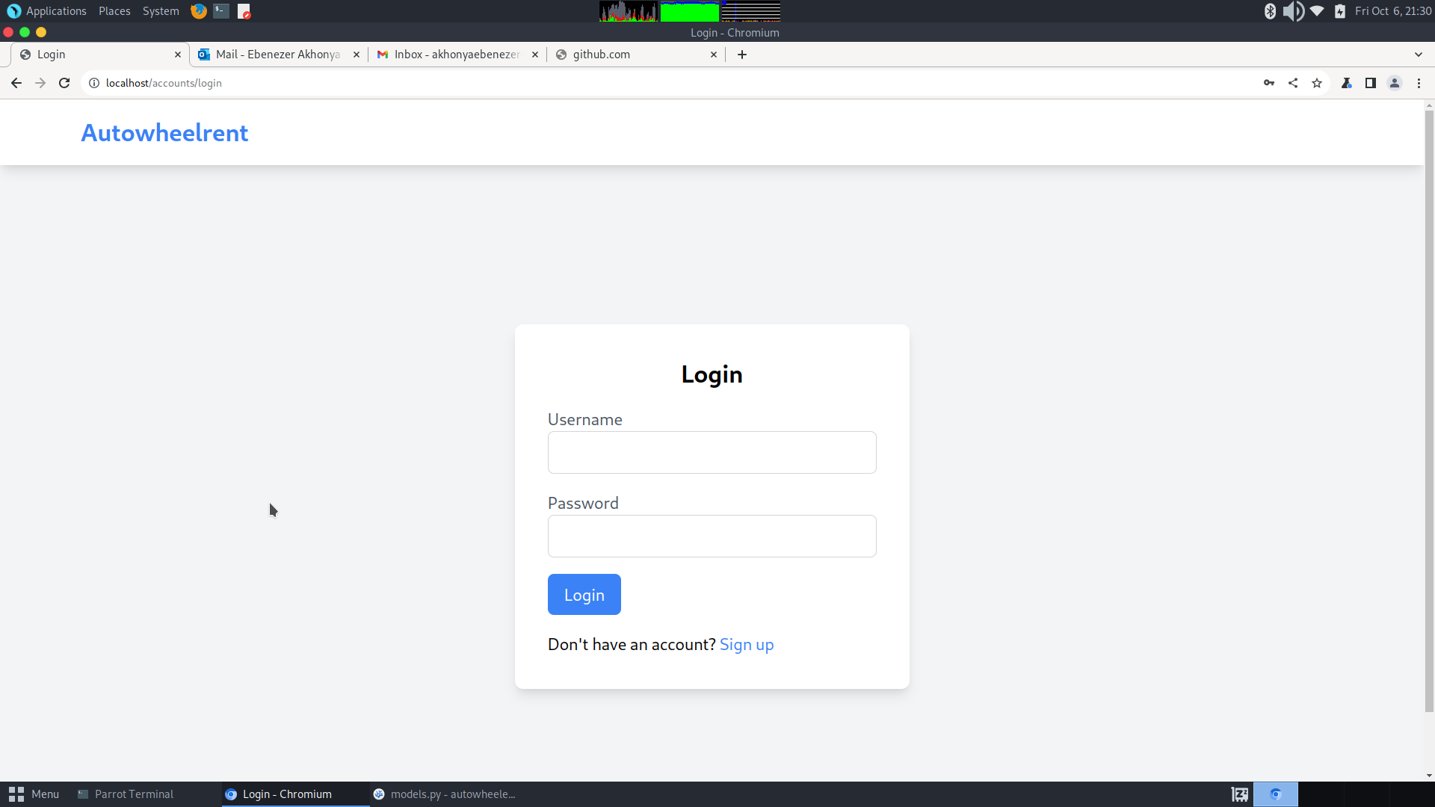Click the Parrot Terminal taskbar icon
Viewport: 1435px width, 807px height.
click(x=126, y=794)
